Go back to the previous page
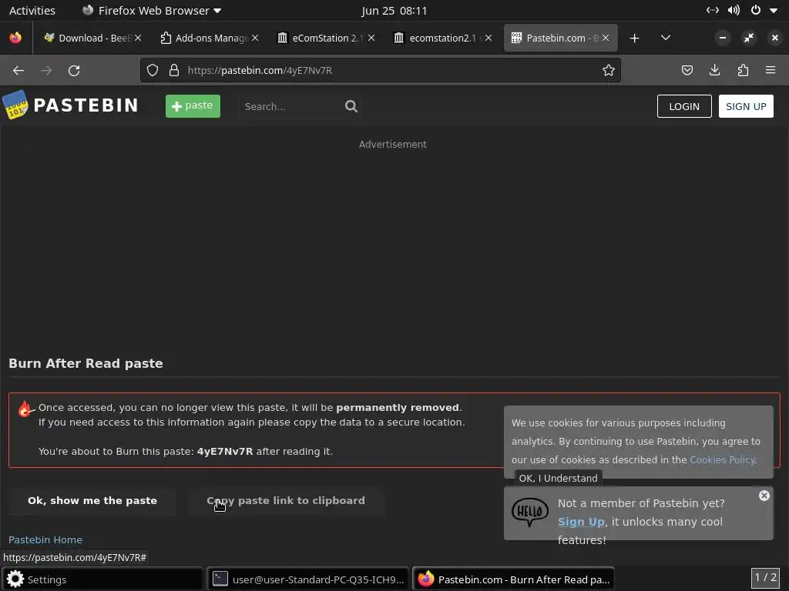The width and height of the screenshot is (789, 591). (x=18, y=70)
